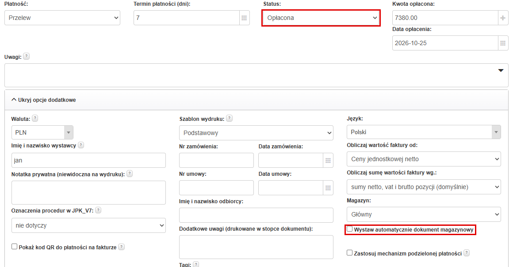This screenshot has width=513, height=267.
Task: Click Imię i nazwisko wystawcy field
Action: point(88,161)
